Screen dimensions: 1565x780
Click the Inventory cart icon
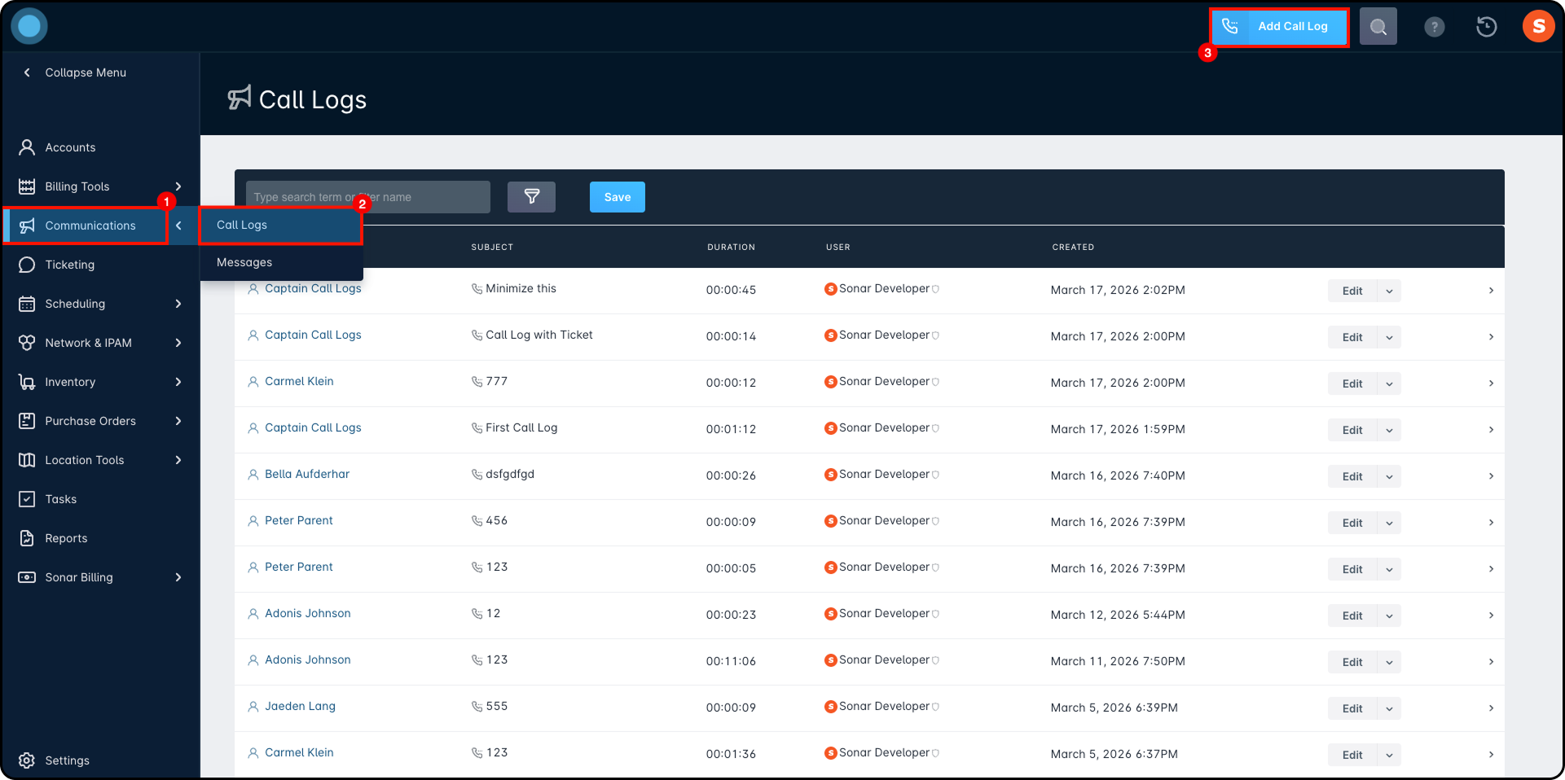tap(27, 382)
